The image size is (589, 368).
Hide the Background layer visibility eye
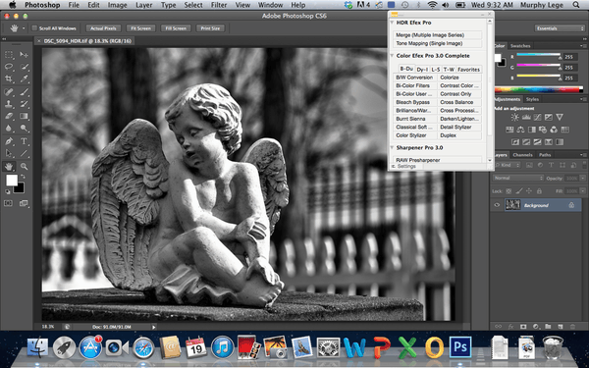coord(497,205)
